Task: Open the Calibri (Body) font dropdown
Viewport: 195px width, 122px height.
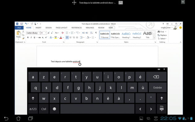Action: (x=39, y=33)
